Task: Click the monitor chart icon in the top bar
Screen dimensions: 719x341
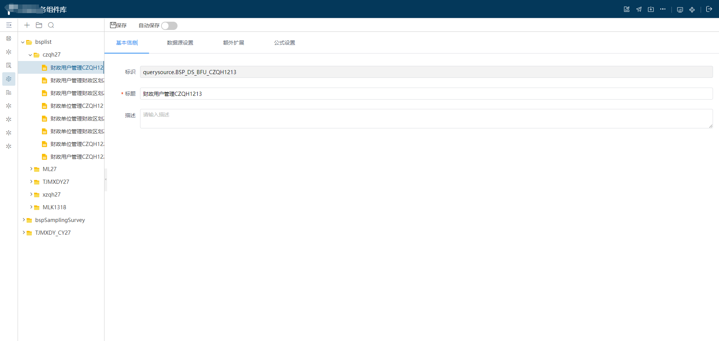Action: [680, 10]
